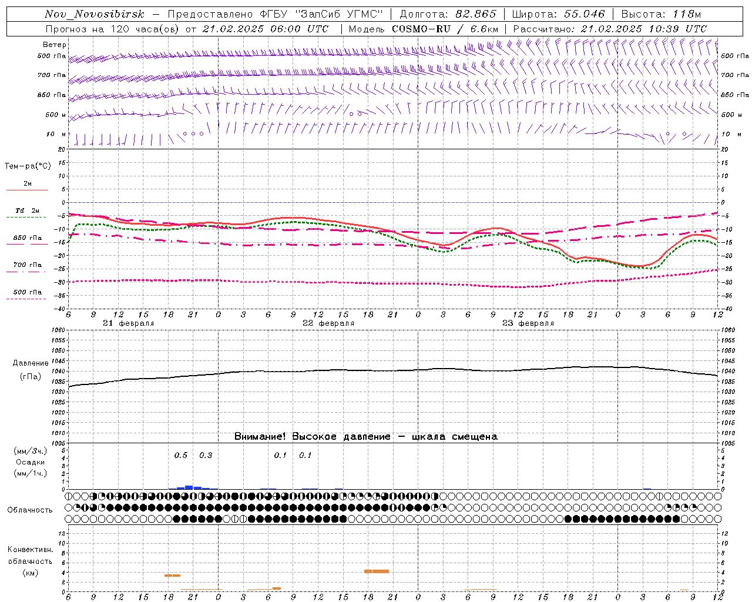Click the tallest blue precipitation bar
Image resolution: width=752 pixels, height=602 pixels.
tap(189, 487)
